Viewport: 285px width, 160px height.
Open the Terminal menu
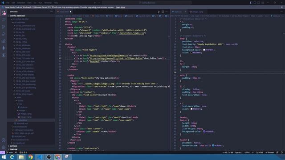click(48, 3)
